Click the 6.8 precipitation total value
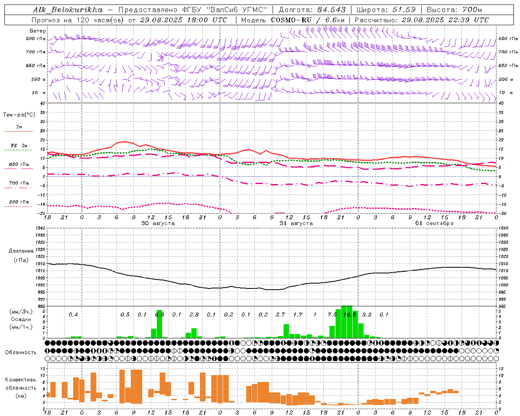 point(160,315)
